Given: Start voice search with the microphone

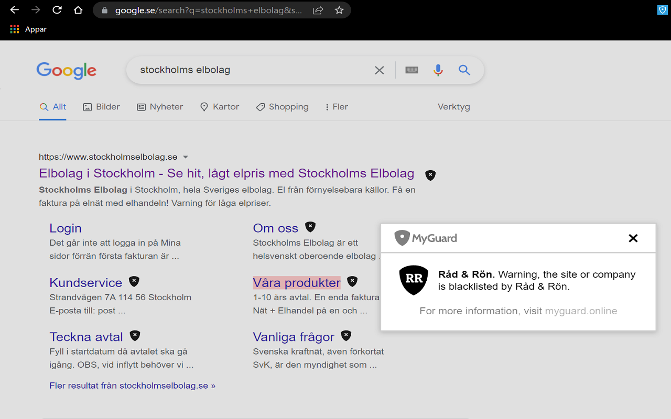Looking at the screenshot, I should click(438, 70).
